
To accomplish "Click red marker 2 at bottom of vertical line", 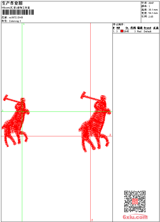I will (x=92, y=220).
